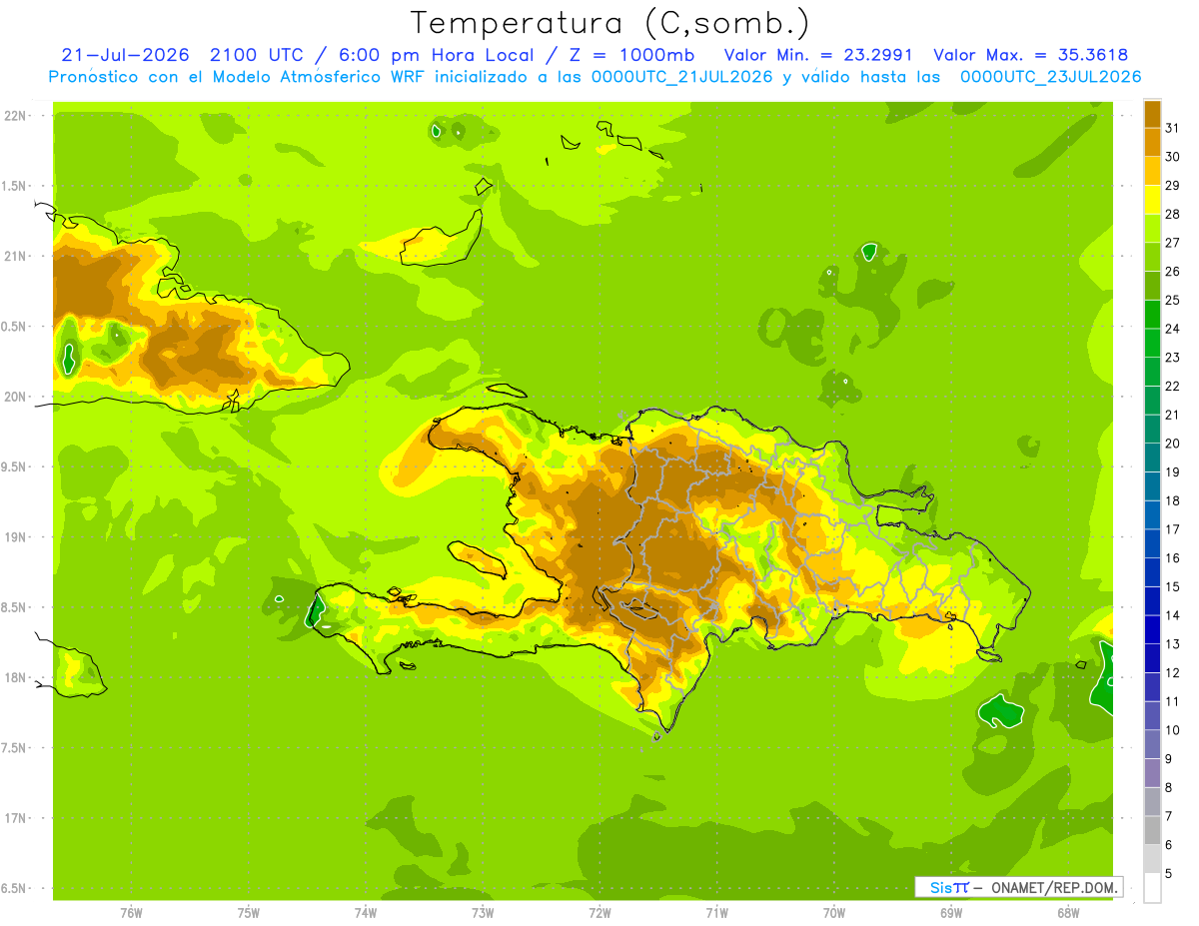Click the legend value "28"
This screenshot has height=926, width=1199.
(x=1172, y=214)
